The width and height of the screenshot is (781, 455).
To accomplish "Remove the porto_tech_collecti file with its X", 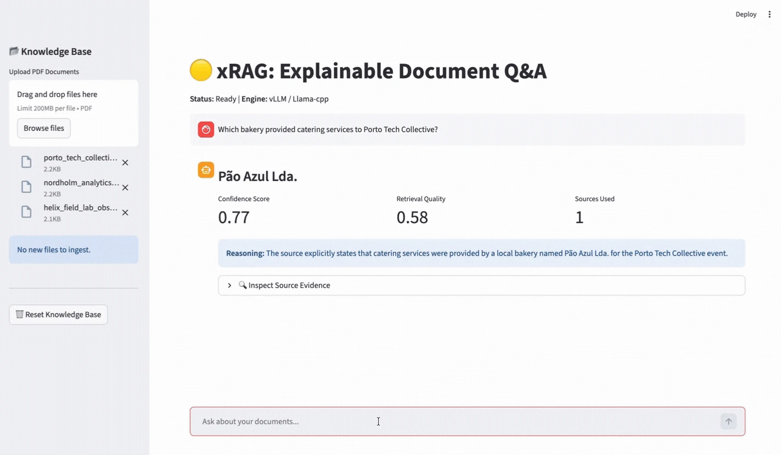I will tap(125, 162).
